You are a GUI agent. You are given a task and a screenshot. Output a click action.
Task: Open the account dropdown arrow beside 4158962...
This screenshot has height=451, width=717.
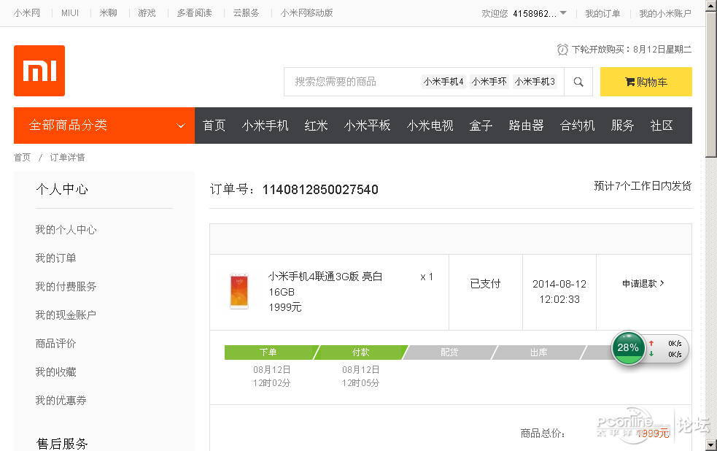click(x=563, y=13)
